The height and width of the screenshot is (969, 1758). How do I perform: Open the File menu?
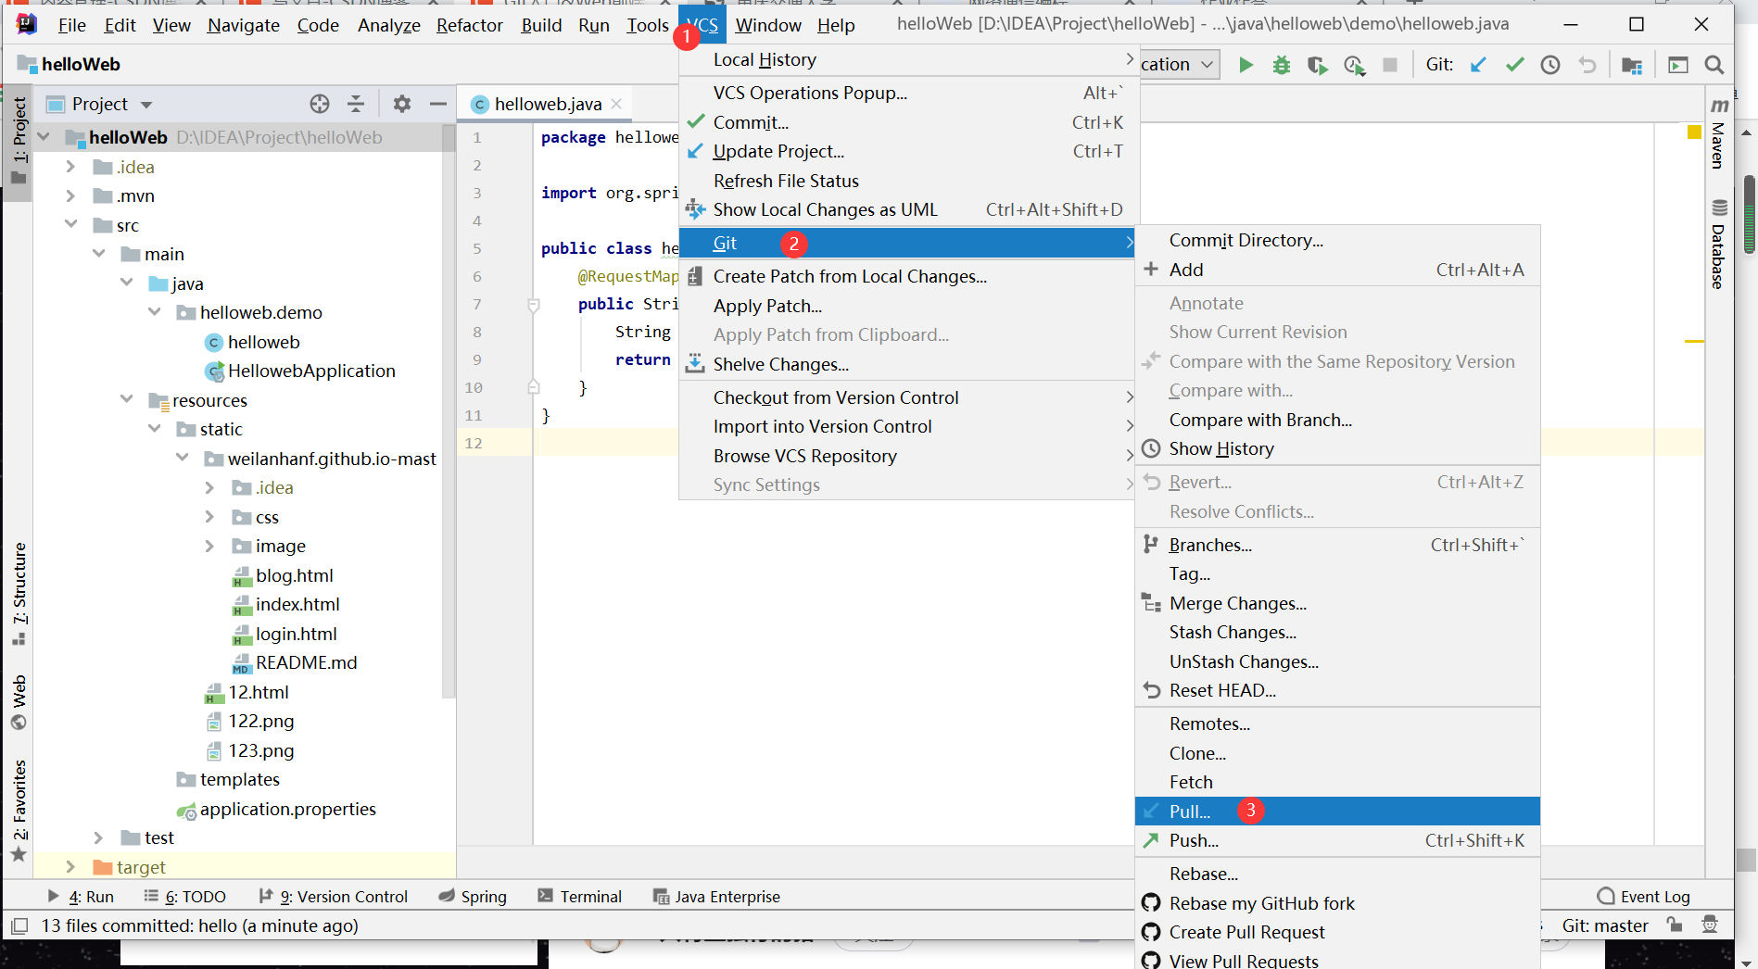coord(71,25)
